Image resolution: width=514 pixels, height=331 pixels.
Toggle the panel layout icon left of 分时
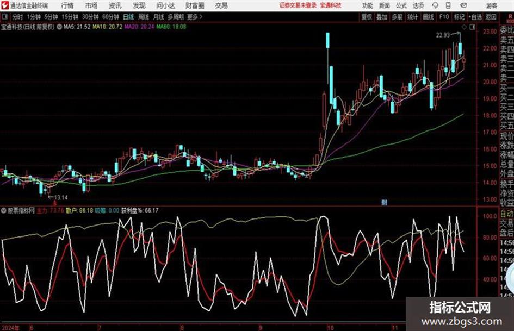5,17
